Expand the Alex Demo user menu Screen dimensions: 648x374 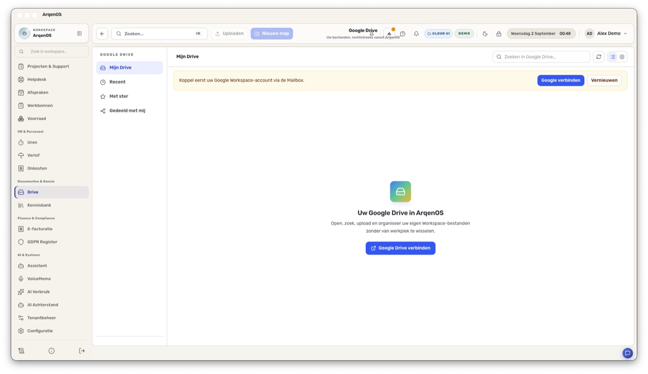[606, 34]
